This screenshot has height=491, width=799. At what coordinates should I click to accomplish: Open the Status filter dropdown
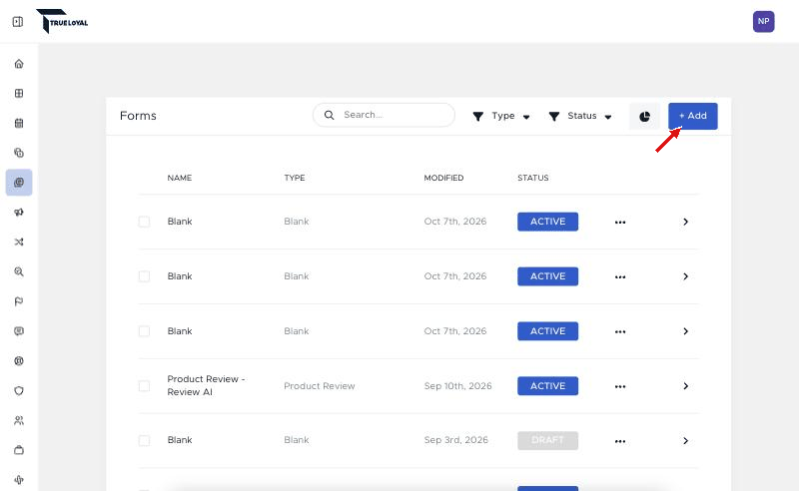580,116
